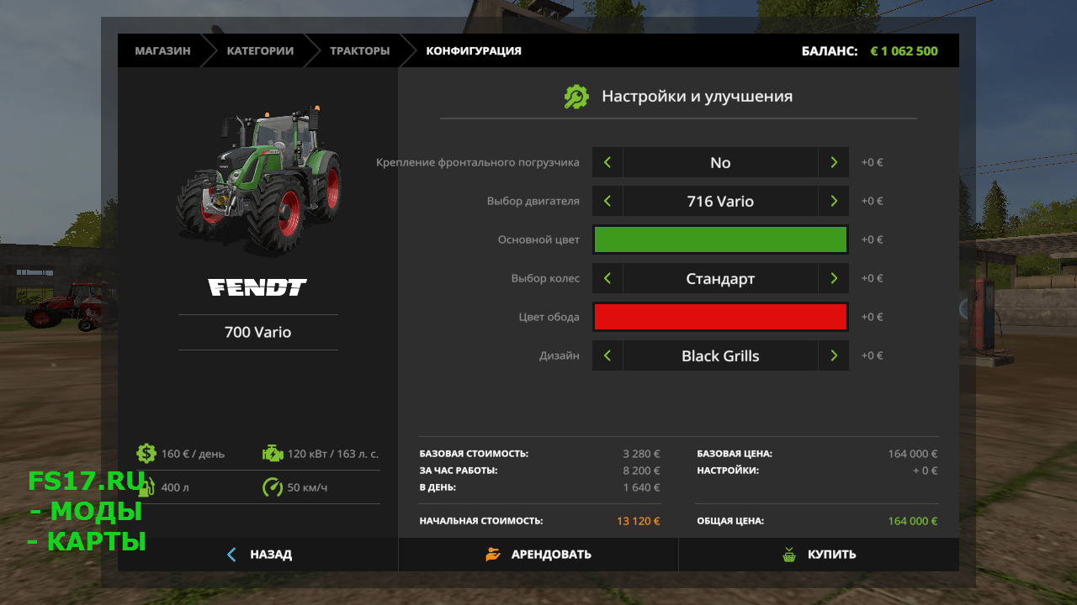The height and width of the screenshot is (605, 1077).
Task: Select previous design before Black Grills
Action: tap(607, 355)
